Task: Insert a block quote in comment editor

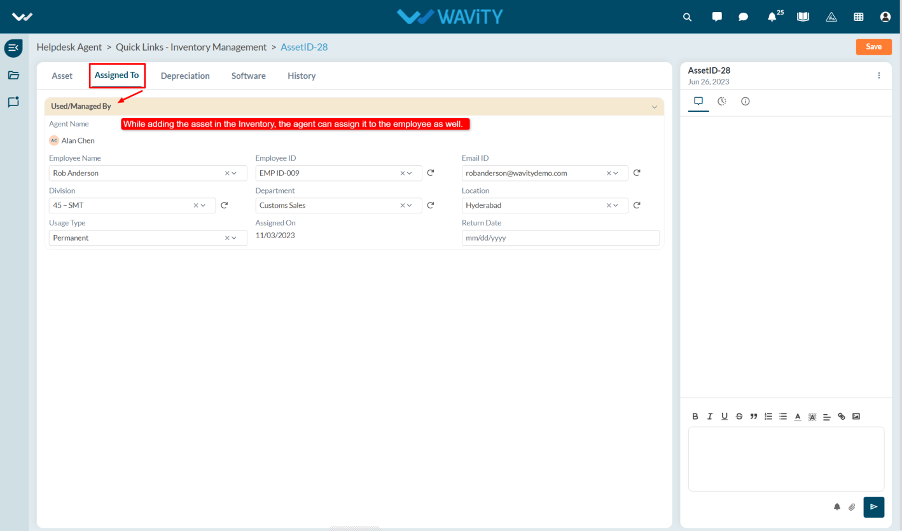Action: click(754, 417)
